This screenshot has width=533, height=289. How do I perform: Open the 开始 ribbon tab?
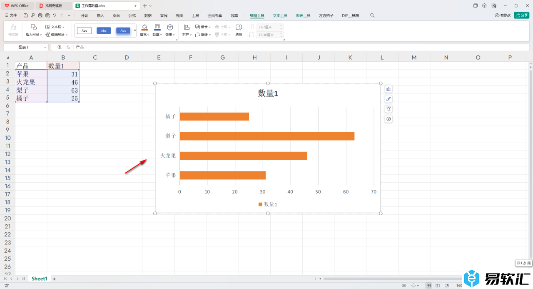tap(85, 15)
